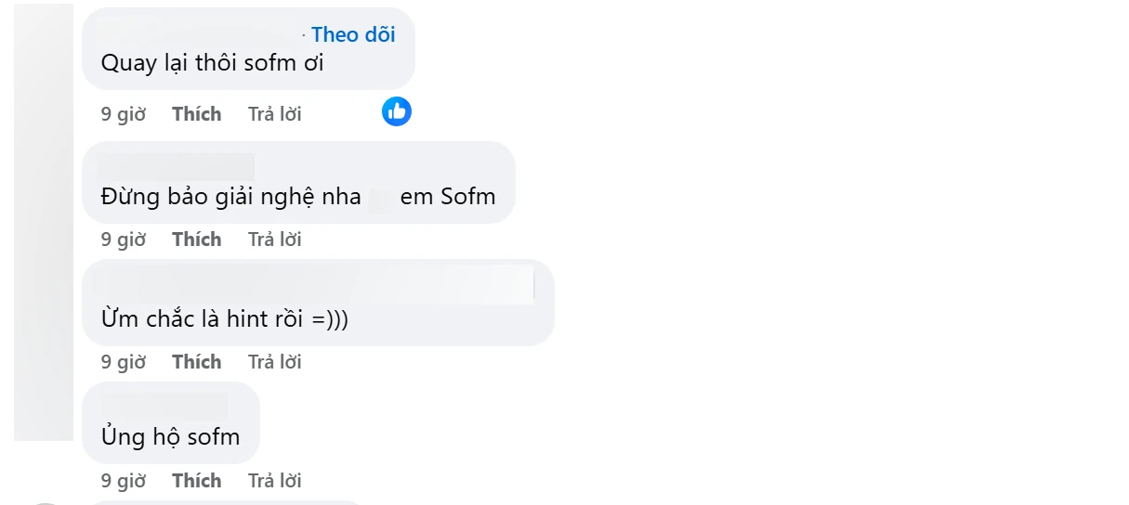Reply to the "Ừm chắc là hint rồi" comment

[274, 362]
